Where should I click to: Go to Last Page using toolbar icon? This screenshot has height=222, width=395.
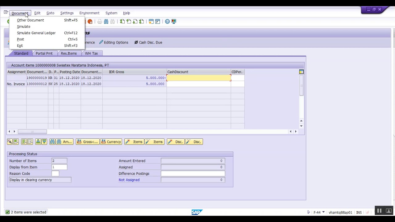pos(141,22)
